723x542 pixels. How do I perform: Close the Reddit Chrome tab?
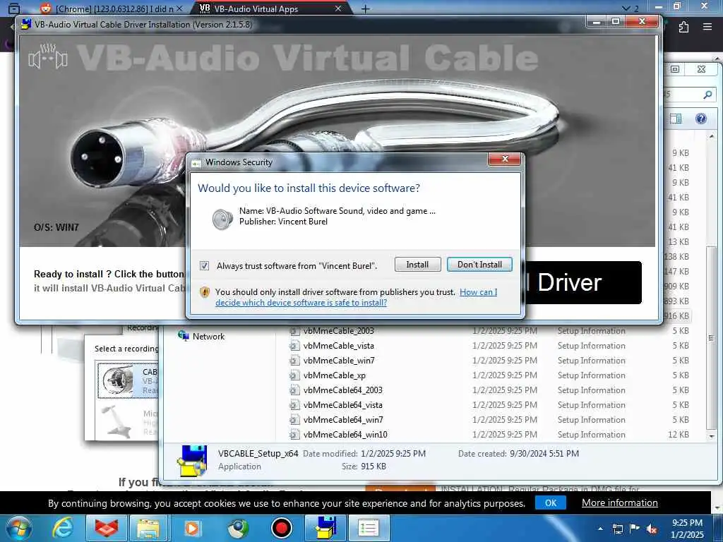[179, 8]
